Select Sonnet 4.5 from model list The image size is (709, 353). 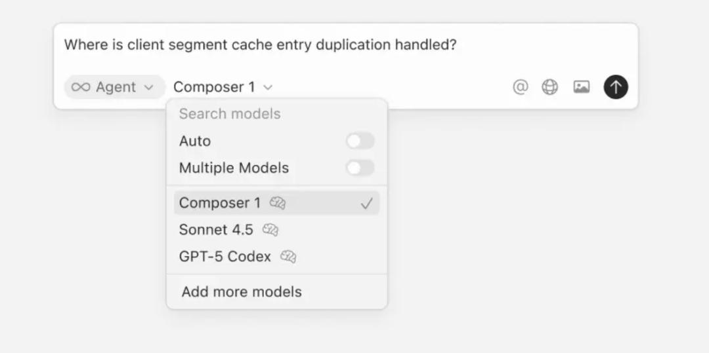216,230
